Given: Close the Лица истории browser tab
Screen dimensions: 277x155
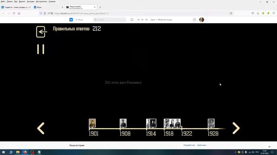Looking at the screenshot, I should click(95, 7).
